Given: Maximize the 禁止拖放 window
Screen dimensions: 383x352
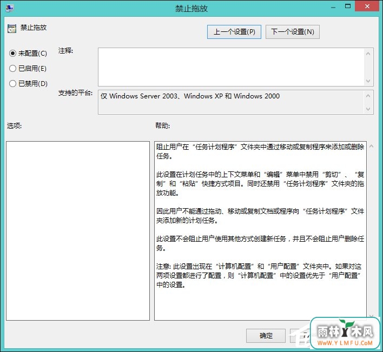Looking at the screenshot, I should click(348, 6).
